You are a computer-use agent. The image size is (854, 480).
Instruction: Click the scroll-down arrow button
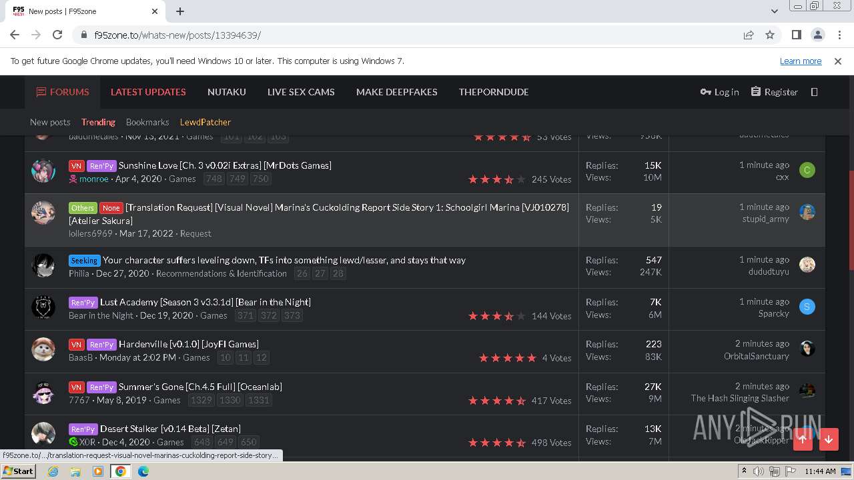(x=829, y=439)
